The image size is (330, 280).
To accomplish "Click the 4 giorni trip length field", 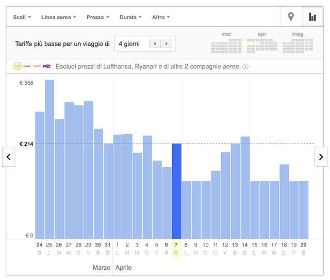I will pos(145,43).
